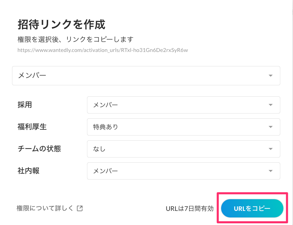Viewport: 293px width, 225px height.
Task: Click the 採用 row label
Action: [25, 105]
